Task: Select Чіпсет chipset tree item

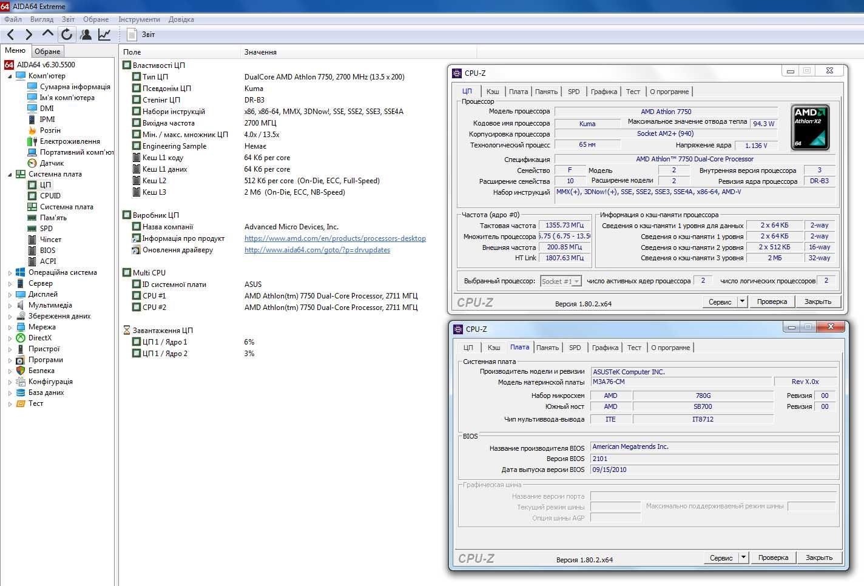Action: pyautogui.click(x=50, y=240)
